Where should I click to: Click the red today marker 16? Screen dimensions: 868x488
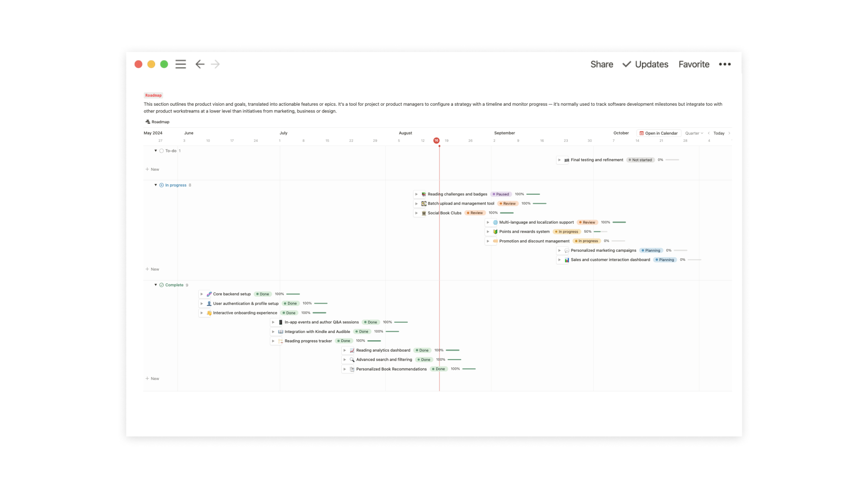[436, 141]
